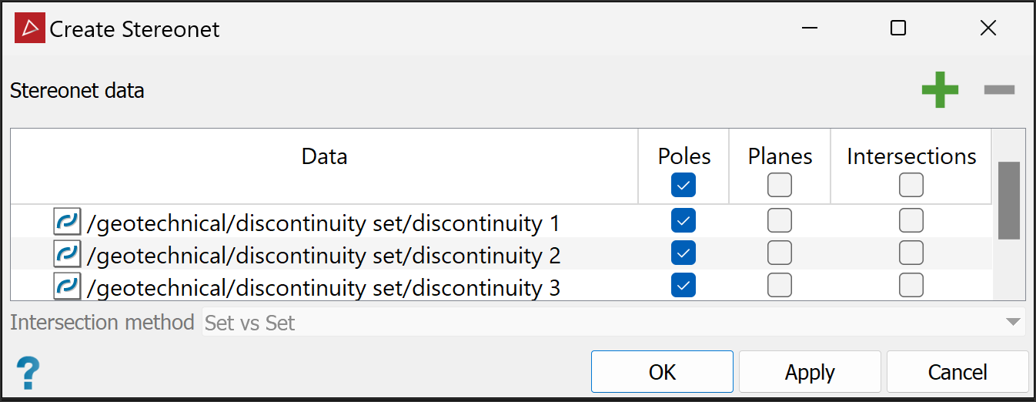Viewport: 1036px width, 402px height.
Task: Click the discontinuity 1 set icon
Action: pyautogui.click(x=67, y=222)
